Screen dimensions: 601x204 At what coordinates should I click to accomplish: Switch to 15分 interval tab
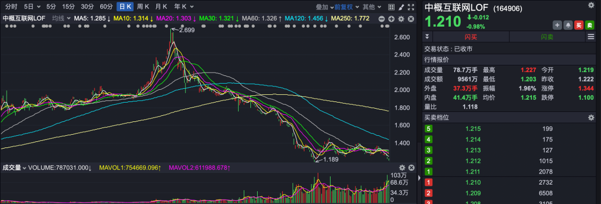68,7
